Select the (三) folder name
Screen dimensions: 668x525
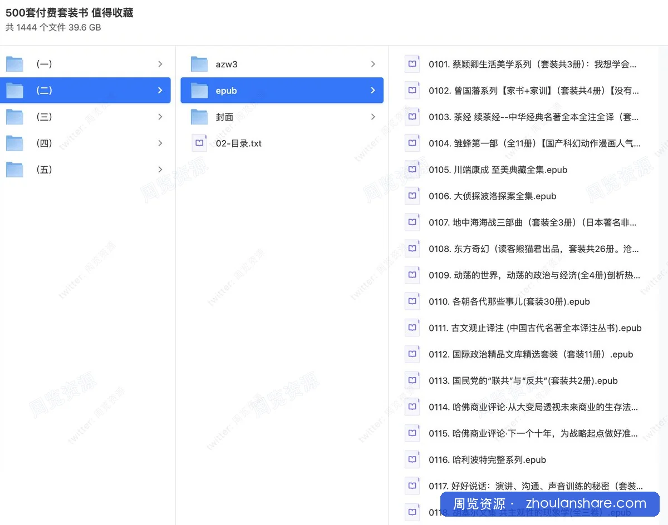pyautogui.click(x=44, y=117)
